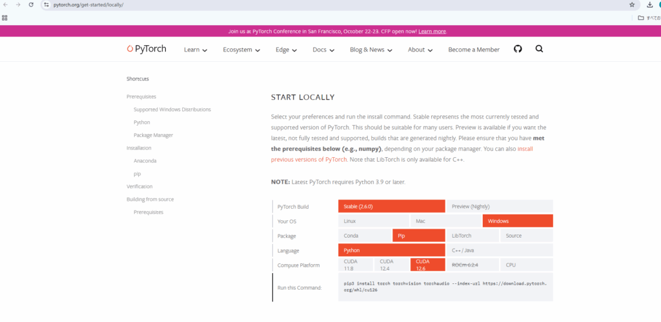
Task: Open the Become a Member page
Action: [x=474, y=50]
